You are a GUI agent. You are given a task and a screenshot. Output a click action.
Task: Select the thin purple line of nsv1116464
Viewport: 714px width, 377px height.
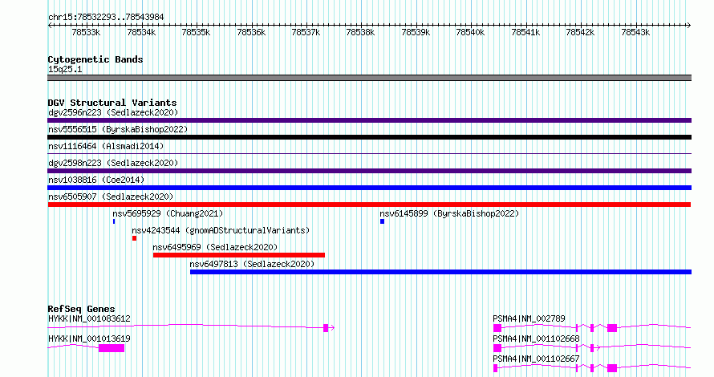369,154
